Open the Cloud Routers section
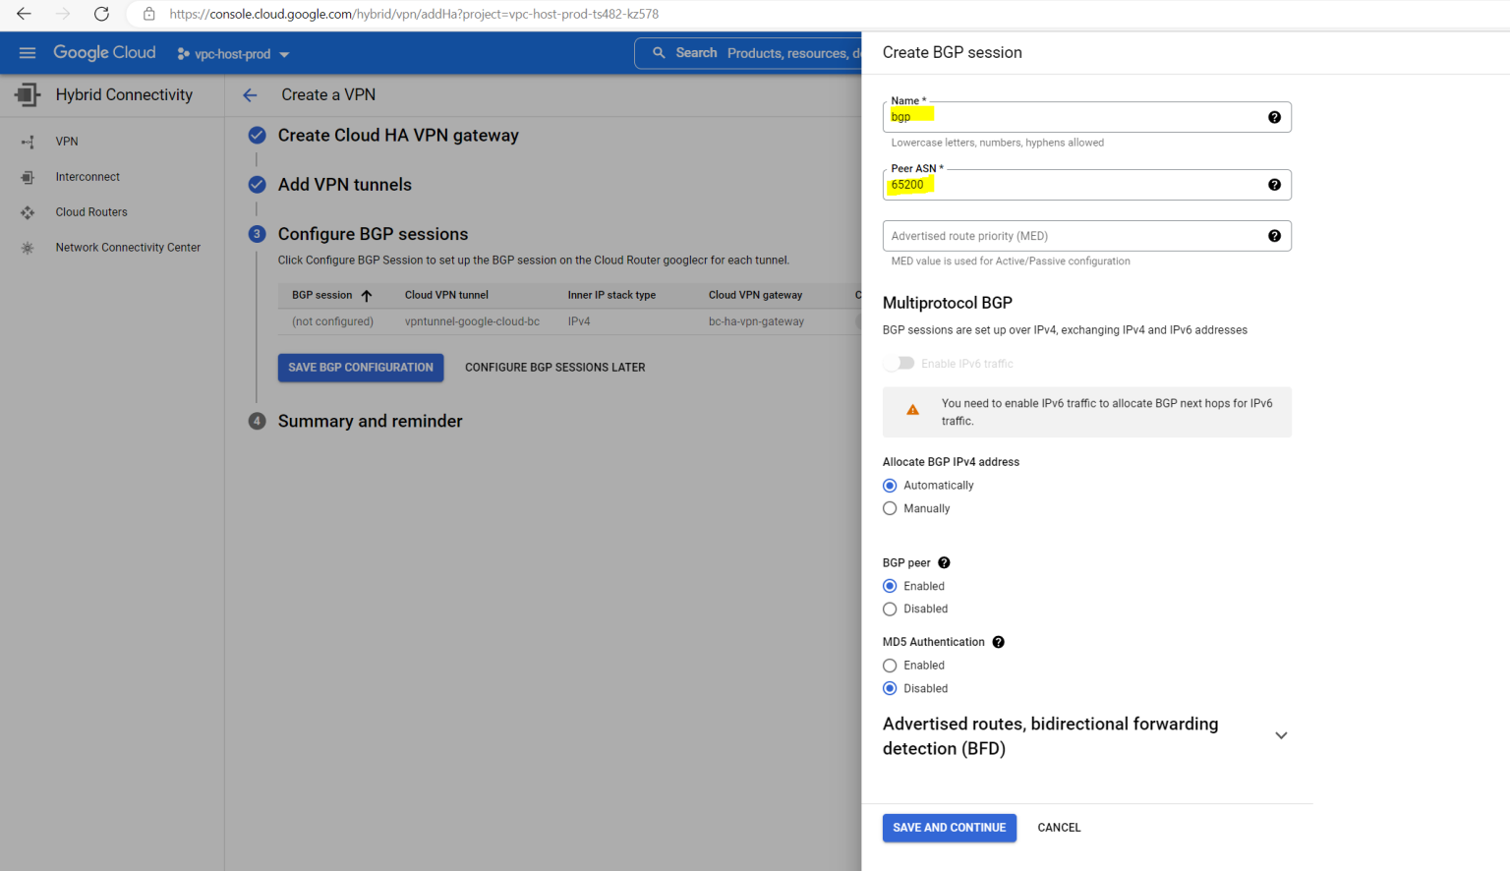 tap(91, 211)
